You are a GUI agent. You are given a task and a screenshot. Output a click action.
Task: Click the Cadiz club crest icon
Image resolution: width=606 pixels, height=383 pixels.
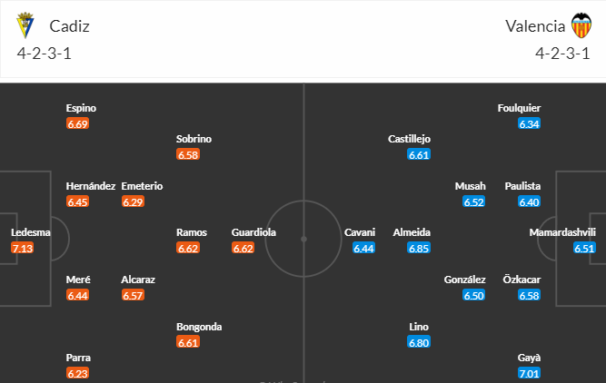pyautogui.click(x=25, y=25)
